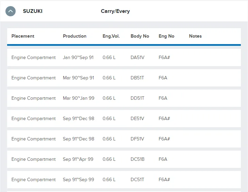This screenshot has width=248, height=192.
Task: Click the Mar 90~Jan 99 production date
Action: click(79, 98)
